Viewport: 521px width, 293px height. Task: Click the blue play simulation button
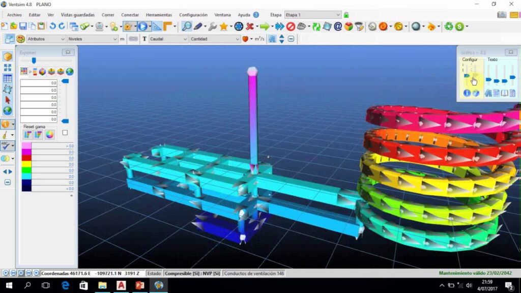click(x=143, y=26)
